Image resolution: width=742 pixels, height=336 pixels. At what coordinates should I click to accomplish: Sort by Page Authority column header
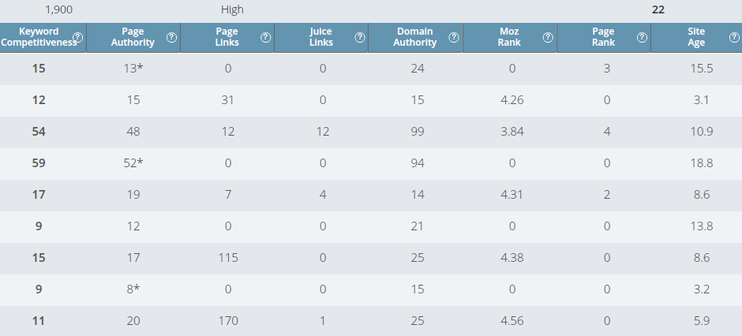133,37
